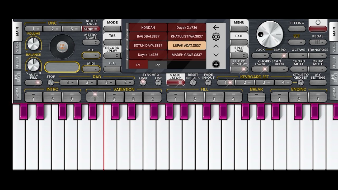Choose BAGOBAI.S837 style
Image resolution: width=338 pixels, height=190 pixels.
[x=148, y=36]
